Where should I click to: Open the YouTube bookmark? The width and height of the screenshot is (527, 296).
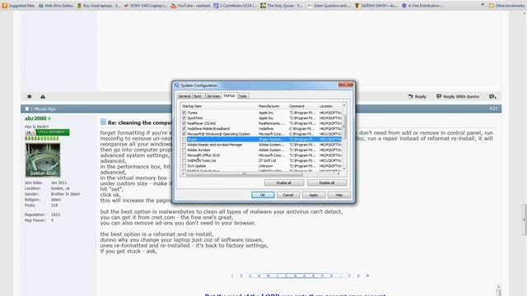point(190,6)
